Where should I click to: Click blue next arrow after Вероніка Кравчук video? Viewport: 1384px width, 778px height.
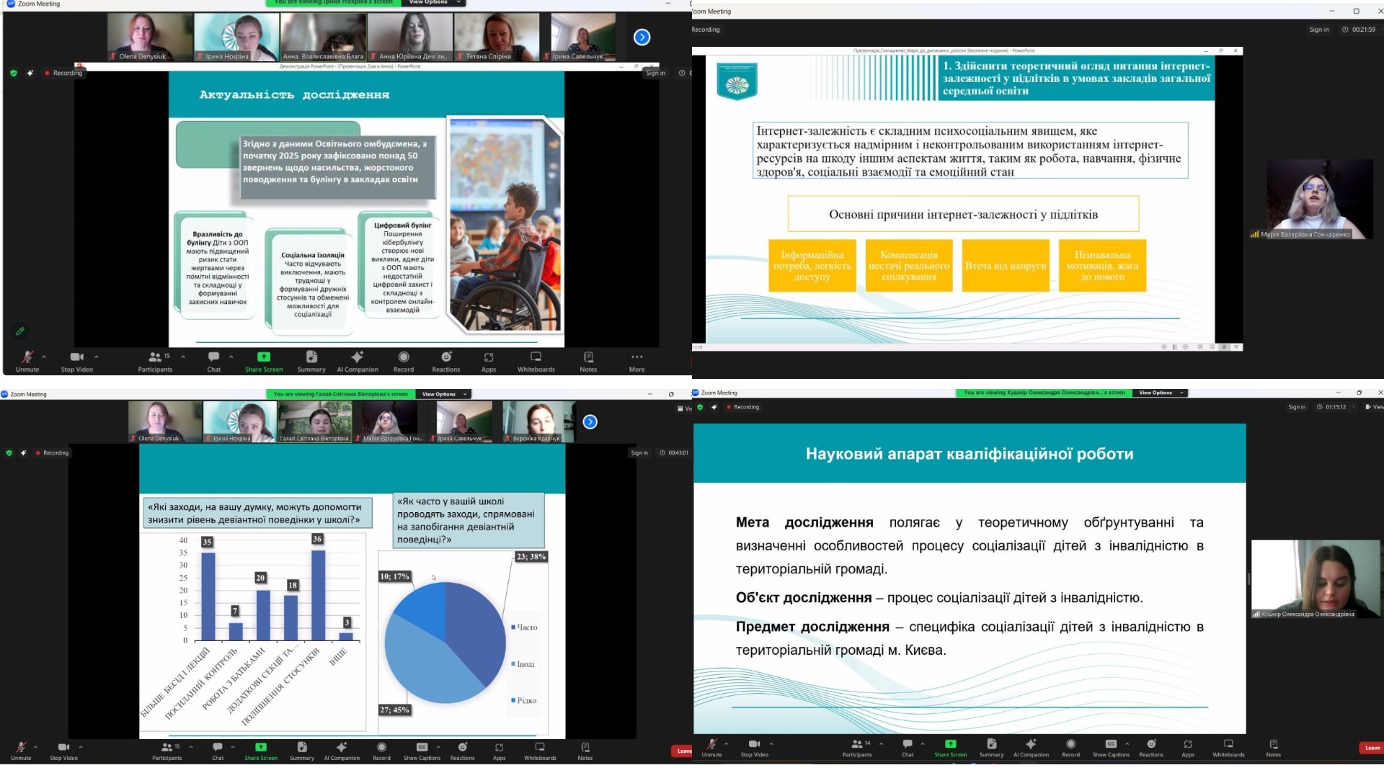pos(590,422)
